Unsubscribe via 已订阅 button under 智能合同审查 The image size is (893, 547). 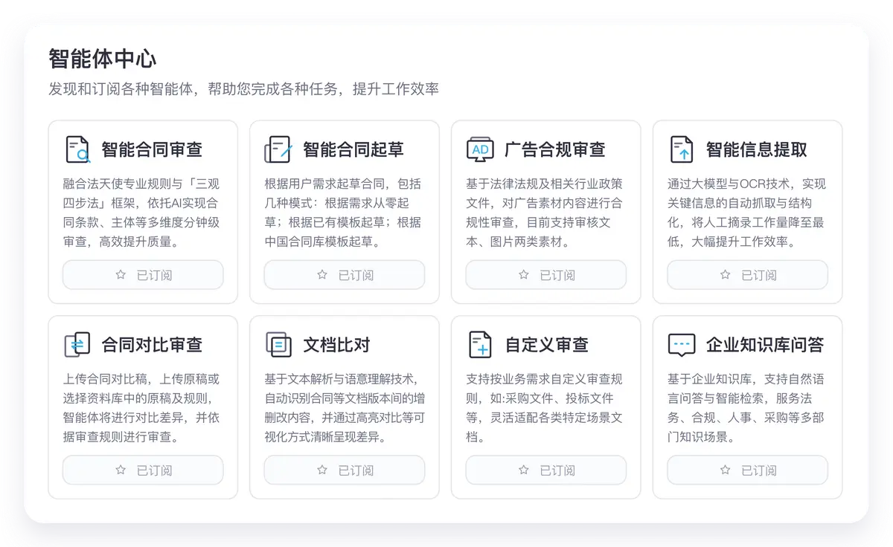pyautogui.click(x=143, y=275)
